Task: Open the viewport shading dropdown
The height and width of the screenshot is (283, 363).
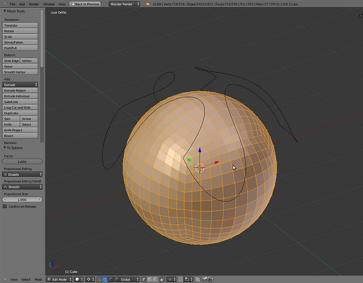Action: click(79, 279)
